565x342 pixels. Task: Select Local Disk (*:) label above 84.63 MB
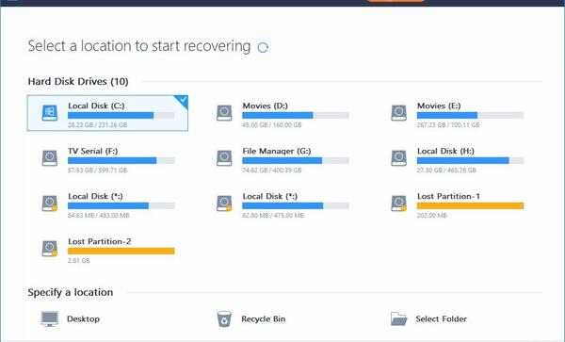95,196
